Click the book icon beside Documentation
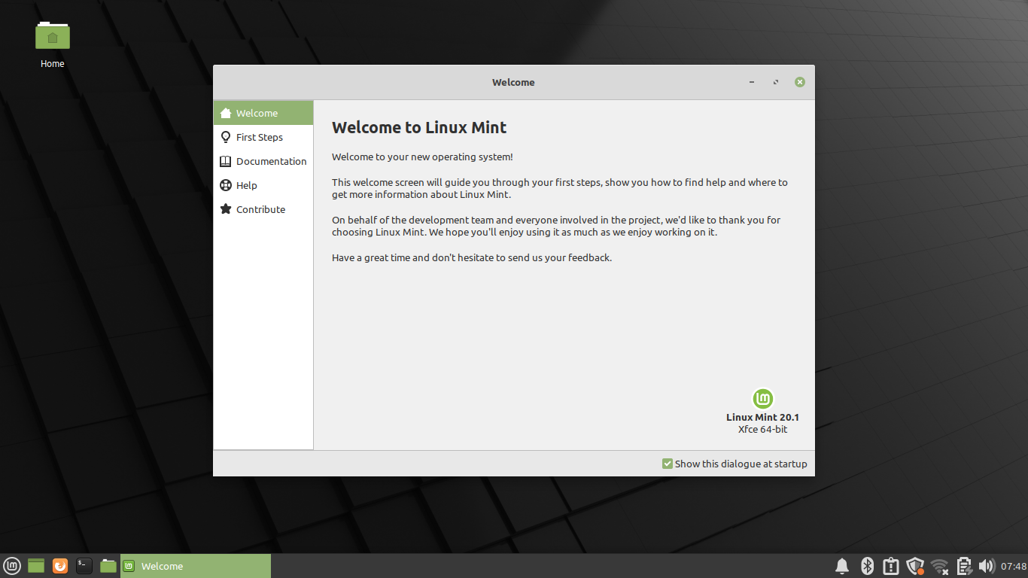Viewport: 1028px width, 578px height. click(225, 161)
